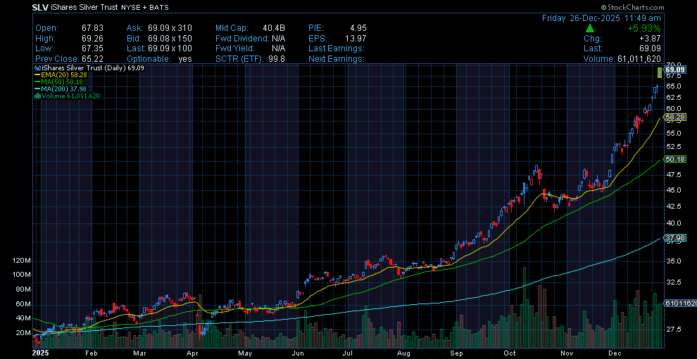Image resolution: width=697 pixels, height=359 pixels.
Task: Click the 27.5 price axis label
Action: pos(672,329)
